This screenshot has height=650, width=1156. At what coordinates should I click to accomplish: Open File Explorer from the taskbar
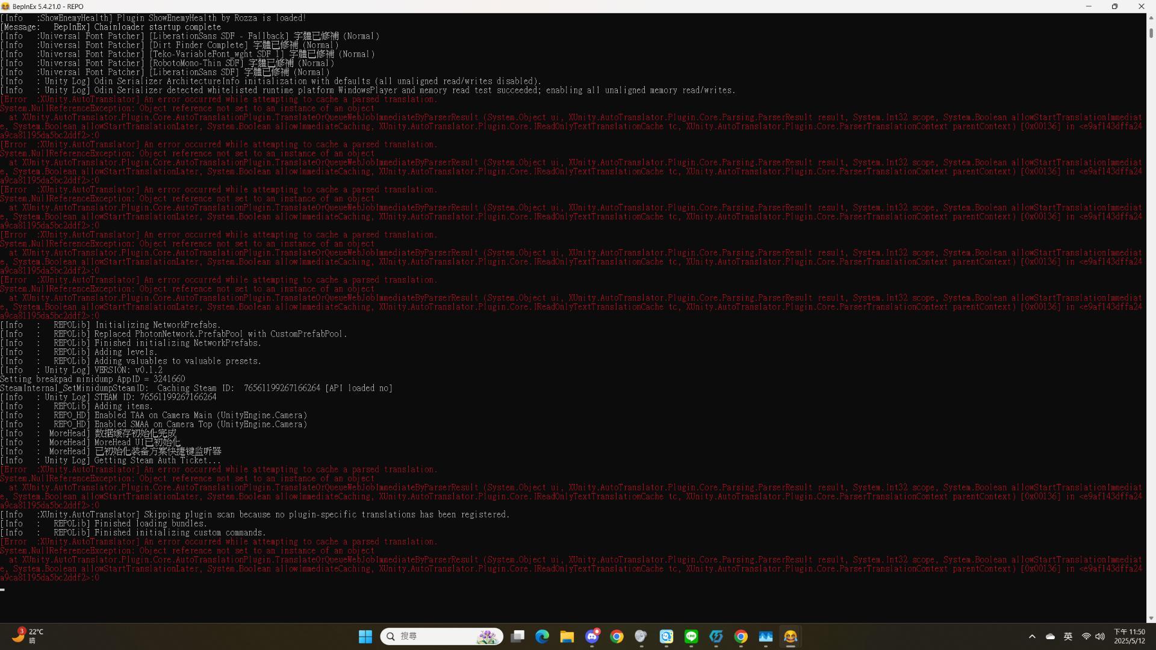[x=567, y=637]
